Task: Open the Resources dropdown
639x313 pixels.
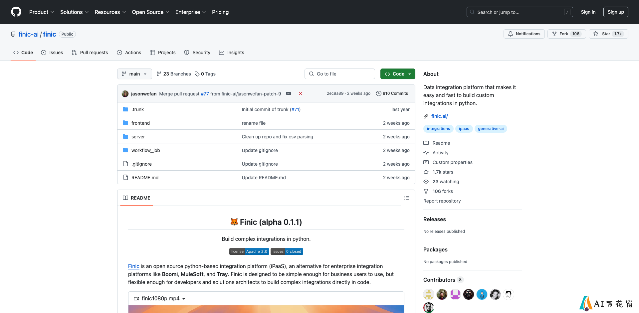Action: click(x=110, y=12)
